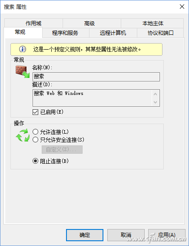Switch to the 本地主体 tab
Screen dimensions: 189x246
(153, 23)
